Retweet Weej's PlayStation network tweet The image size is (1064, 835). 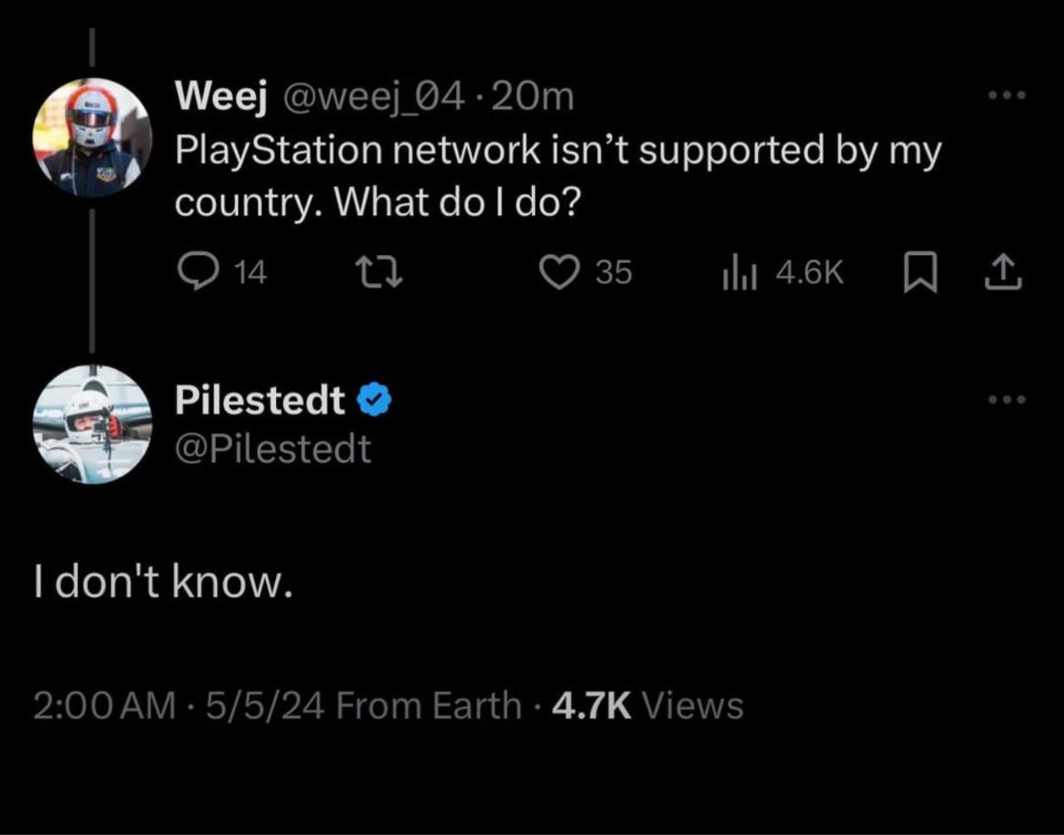378,272
